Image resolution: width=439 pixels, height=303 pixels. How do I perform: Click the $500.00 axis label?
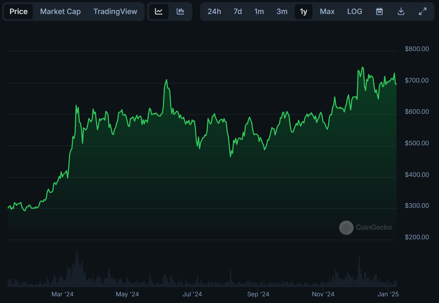[x=417, y=143]
